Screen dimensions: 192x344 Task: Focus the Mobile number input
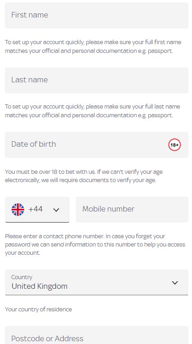pyautogui.click(x=132, y=210)
